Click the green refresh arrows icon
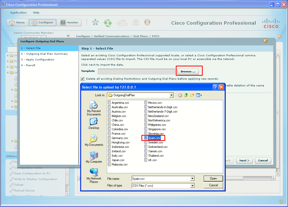Image resolution: width=288 pixels, height=207 pixels. [x=108, y=23]
